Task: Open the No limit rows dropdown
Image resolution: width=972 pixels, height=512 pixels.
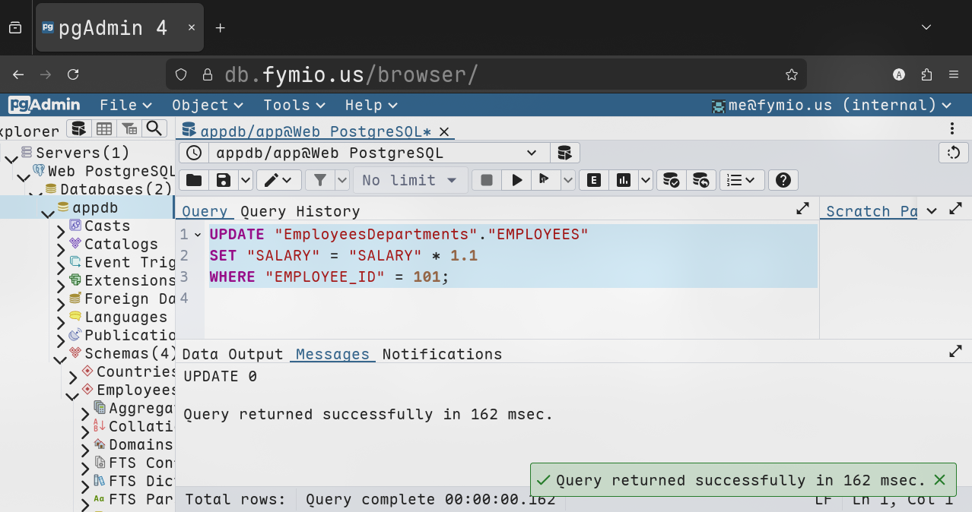Action: click(x=409, y=180)
